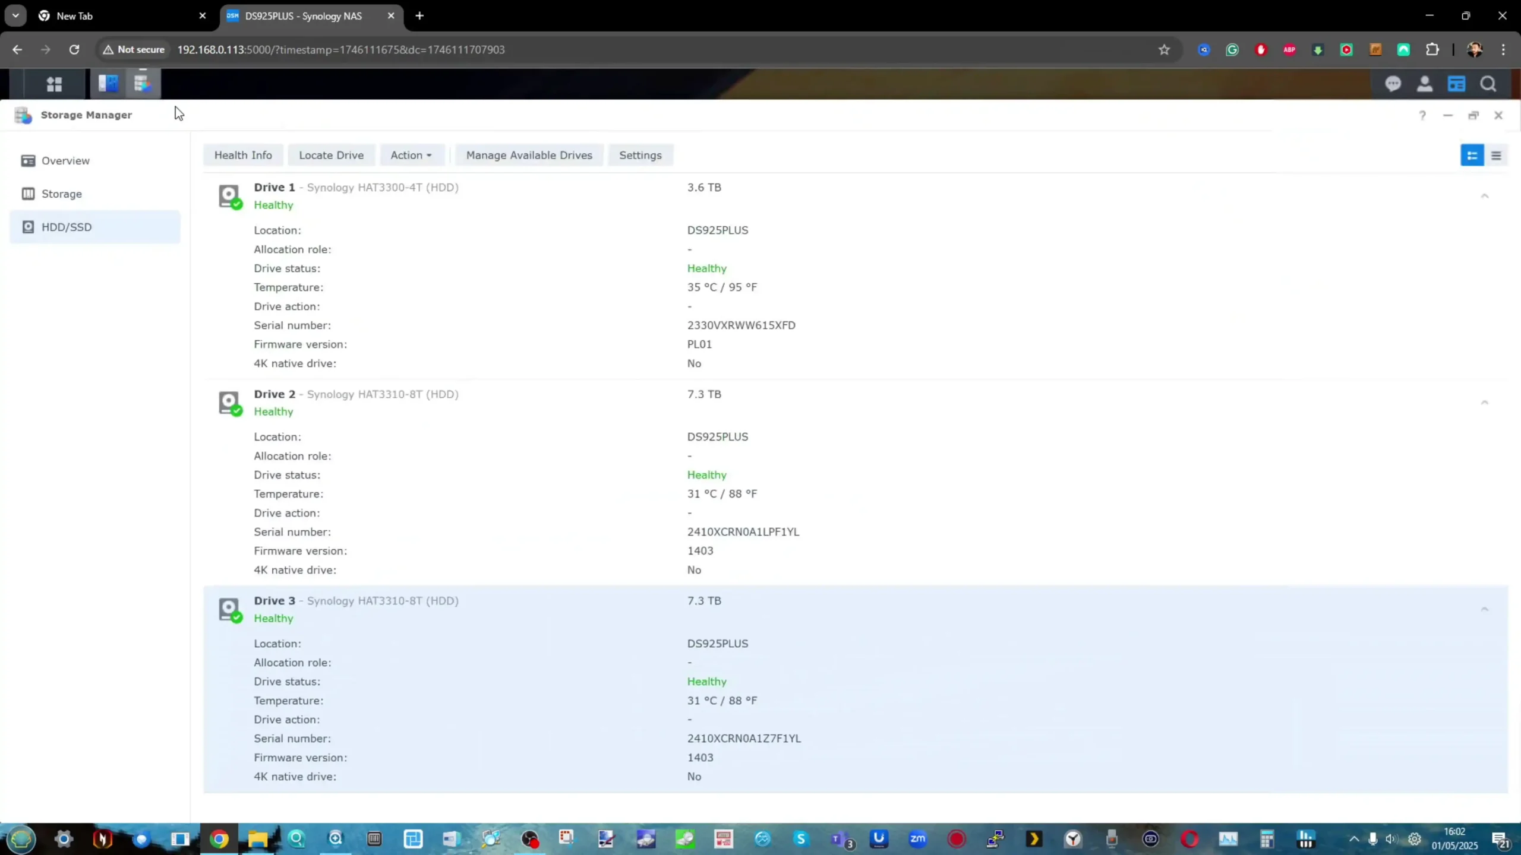Click Drive 1 temperature 35 °C / 95 °F
The image size is (1521, 855).
(x=722, y=287)
